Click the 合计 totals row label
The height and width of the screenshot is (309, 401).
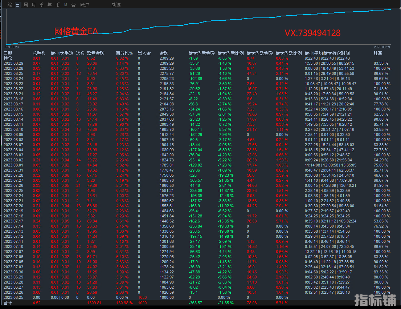pos(8,303)
